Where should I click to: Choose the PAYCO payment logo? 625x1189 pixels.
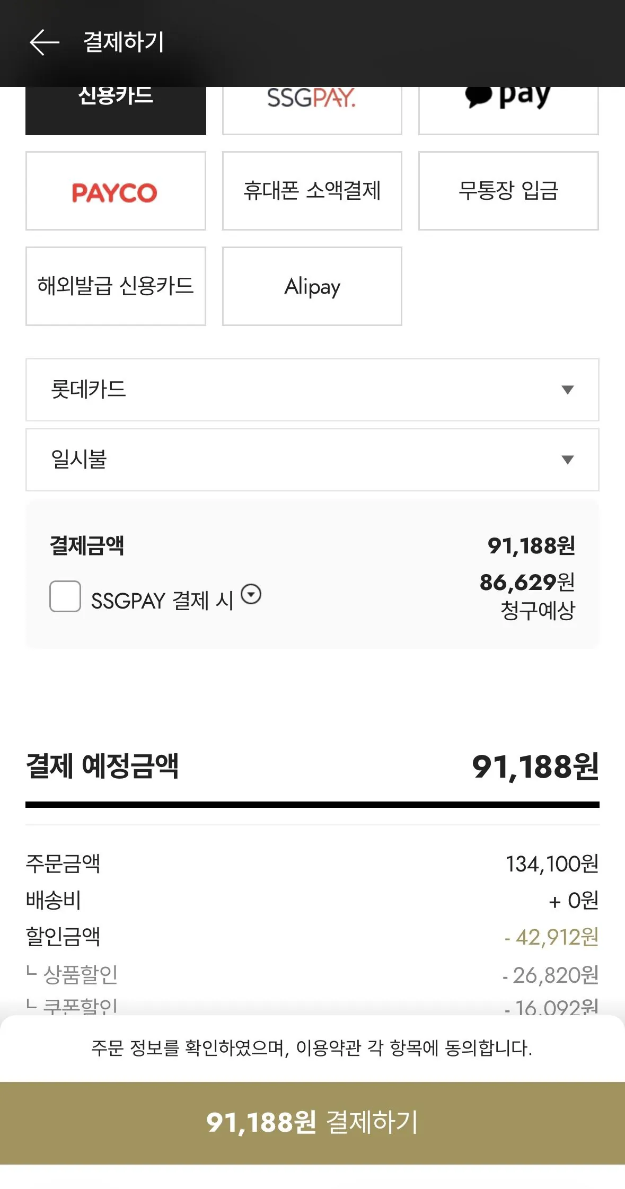coord(116,191)
